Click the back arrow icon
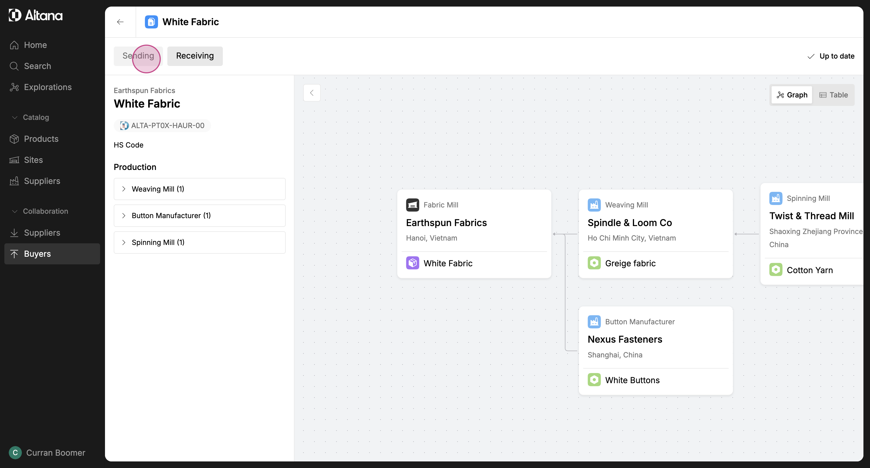 tap(120, 22)
